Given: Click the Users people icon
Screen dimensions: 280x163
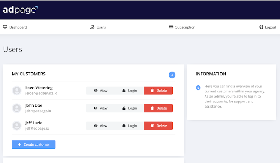Looking at the screenshot, I should point(92,27).
